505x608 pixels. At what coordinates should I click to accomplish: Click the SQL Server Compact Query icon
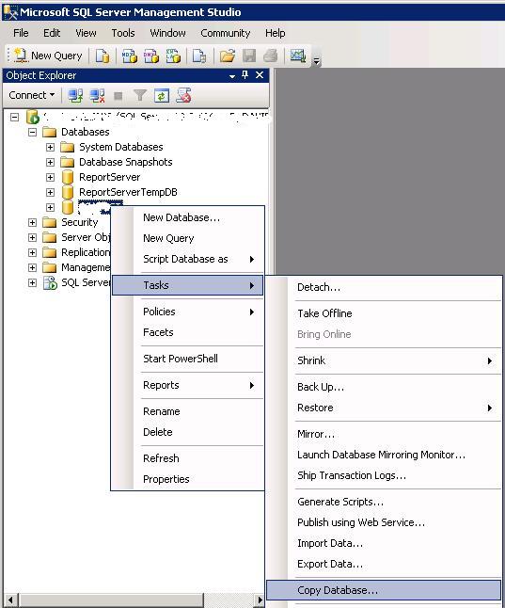click(x=199, y=56)
